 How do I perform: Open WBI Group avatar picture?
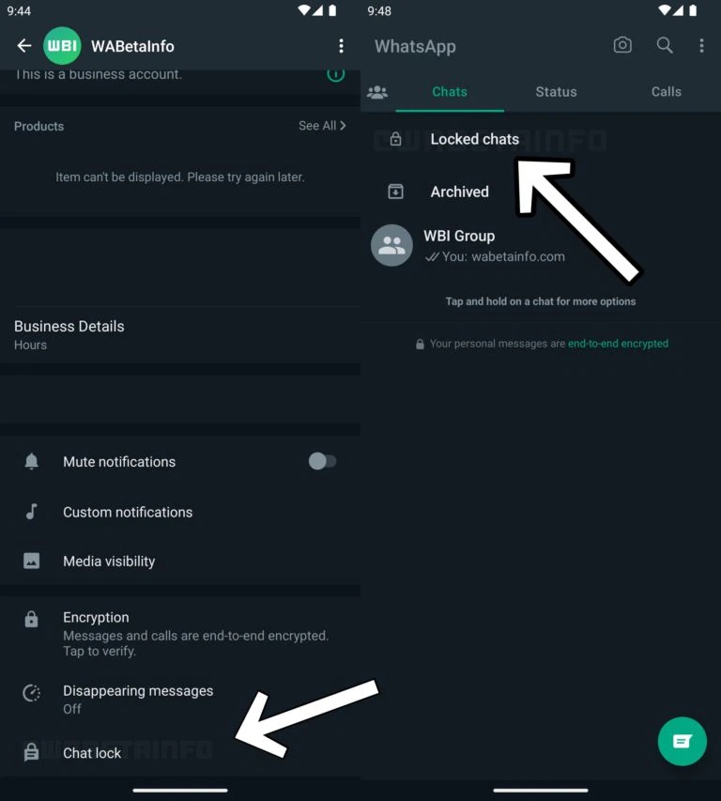click(x=391, y=246)
